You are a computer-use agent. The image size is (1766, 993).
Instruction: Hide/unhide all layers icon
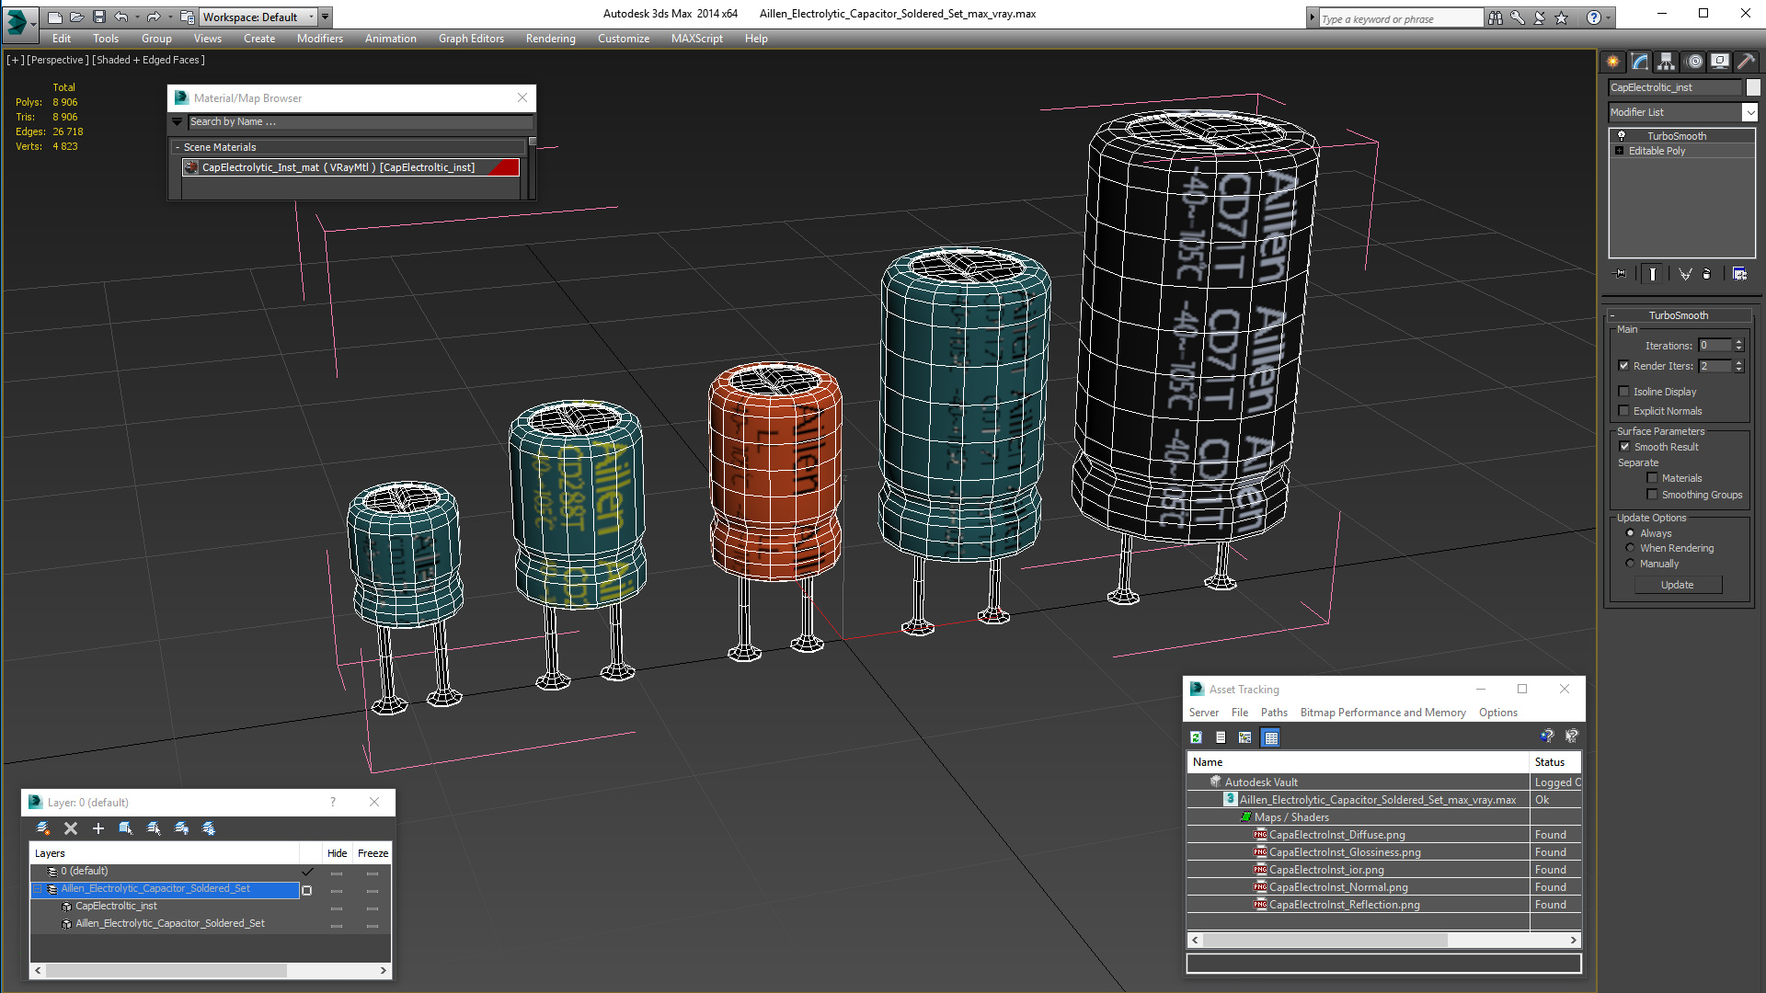pos(181,828)
